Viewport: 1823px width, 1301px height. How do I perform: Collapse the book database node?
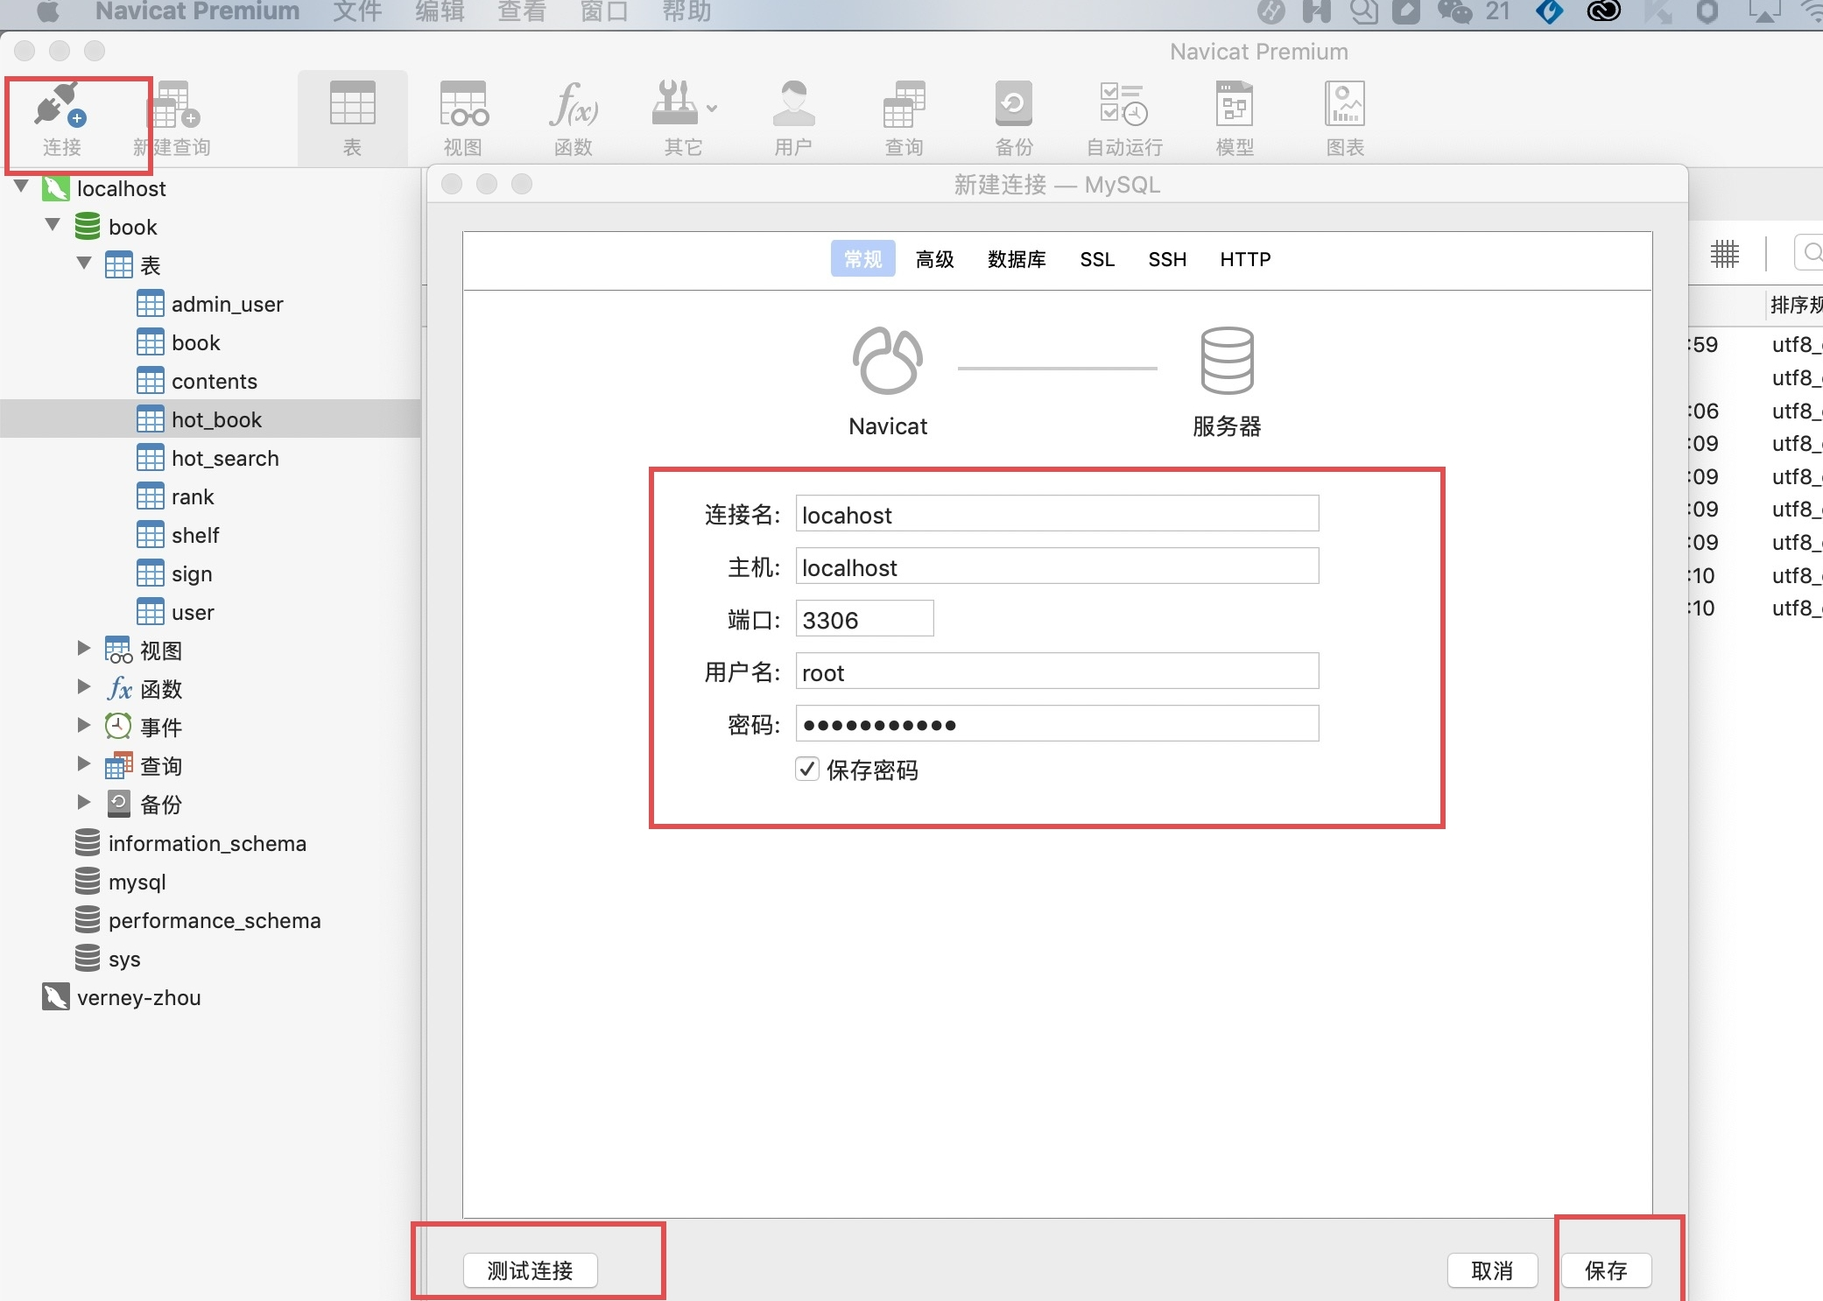(53, 225)
